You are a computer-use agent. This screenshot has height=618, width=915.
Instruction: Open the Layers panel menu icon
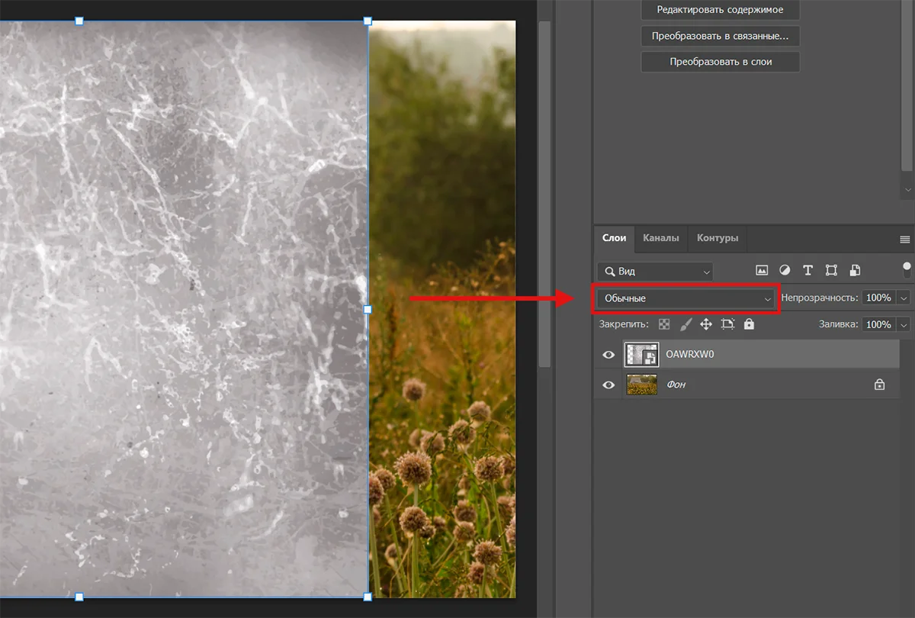pyautogui.click(x=905, y=239)
